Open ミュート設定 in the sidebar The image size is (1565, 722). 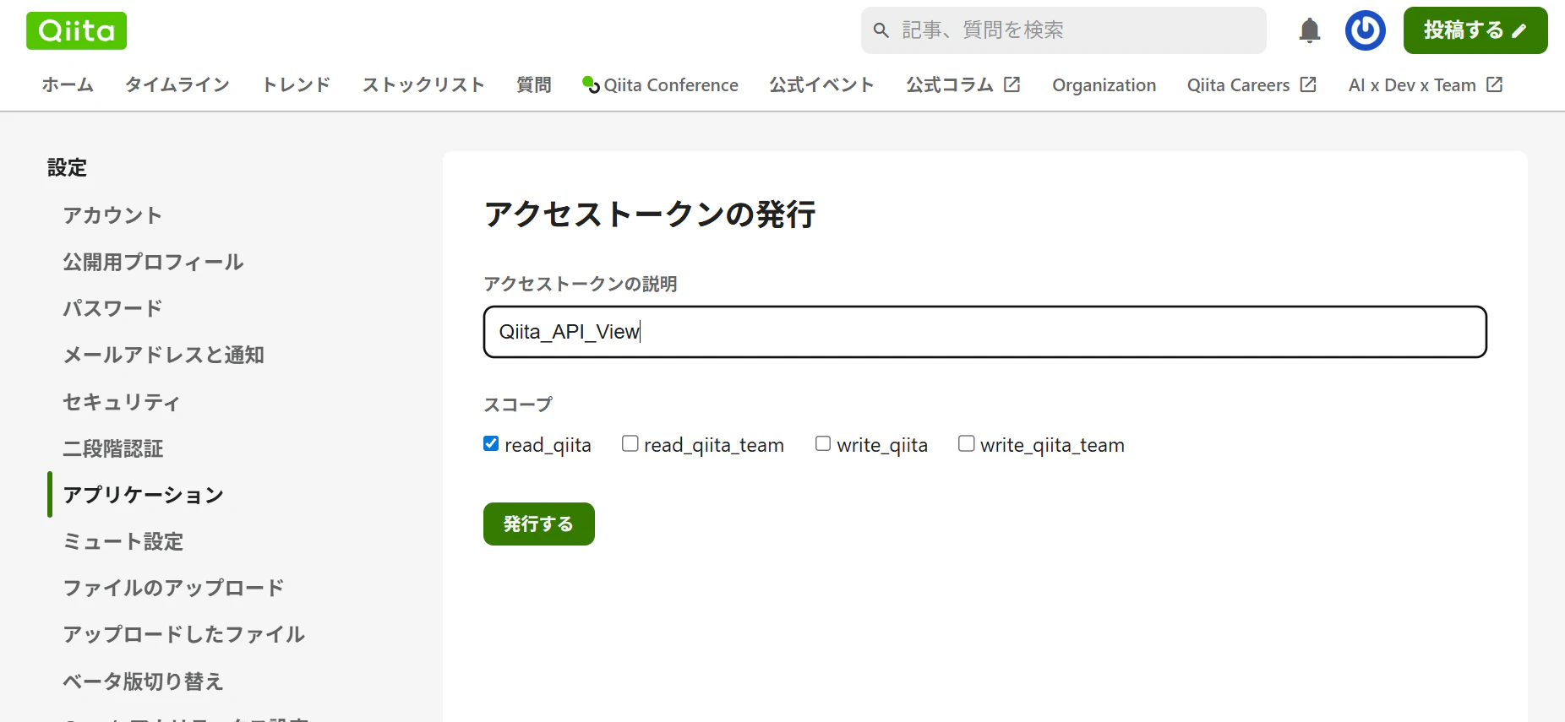tap(123, 541)
